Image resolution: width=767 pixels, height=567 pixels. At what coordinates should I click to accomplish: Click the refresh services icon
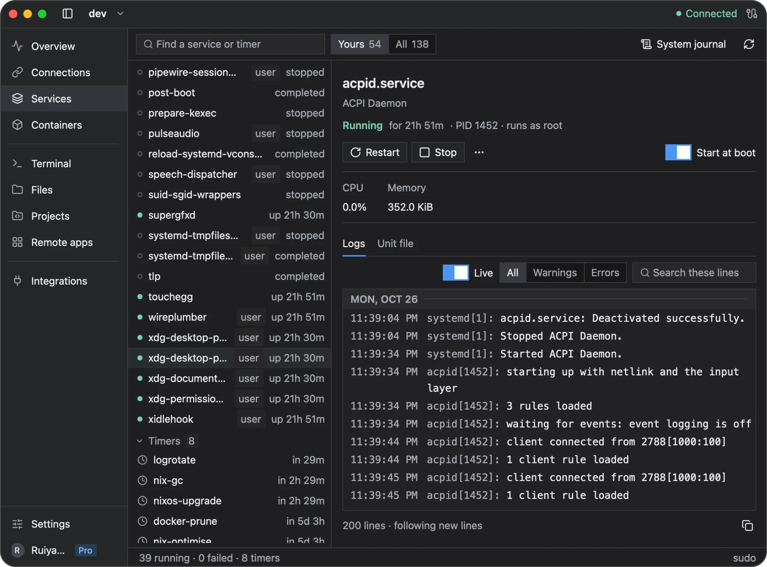pos(749,44)
